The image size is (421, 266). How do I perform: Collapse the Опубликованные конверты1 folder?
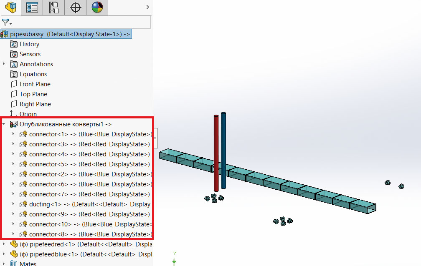(4, 124)
